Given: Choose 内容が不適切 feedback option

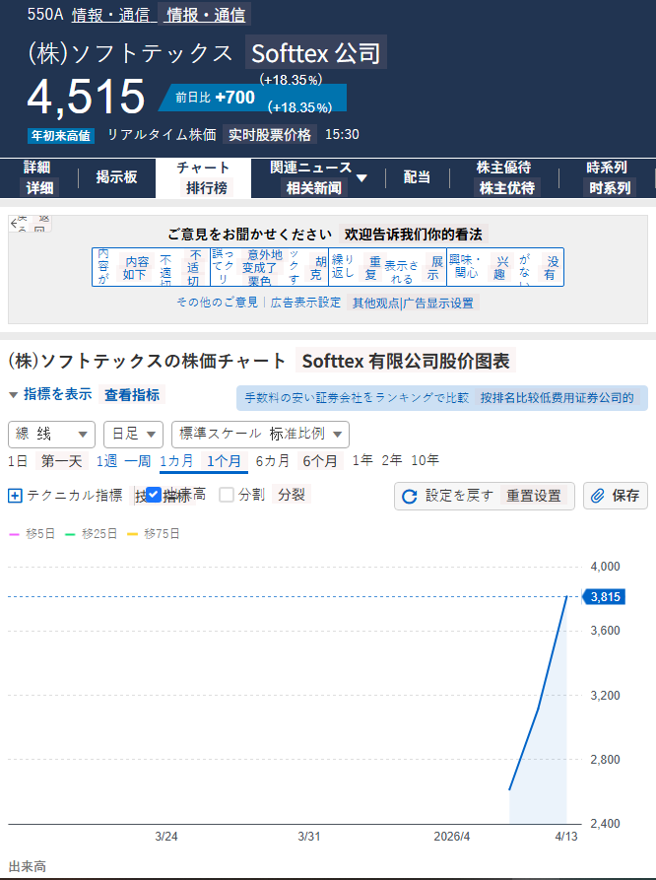Looking at the screenshot, I should [x=151, y=267].
